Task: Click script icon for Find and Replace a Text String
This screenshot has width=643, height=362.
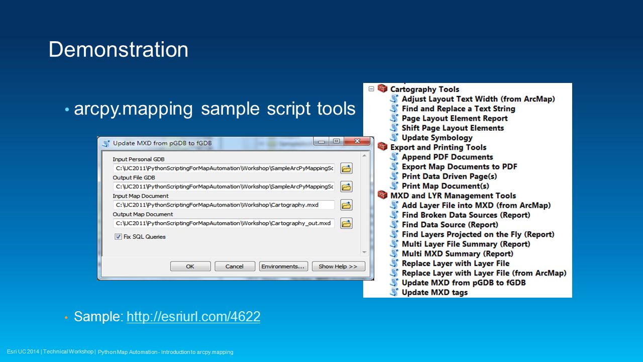Action: coord(394,109)
